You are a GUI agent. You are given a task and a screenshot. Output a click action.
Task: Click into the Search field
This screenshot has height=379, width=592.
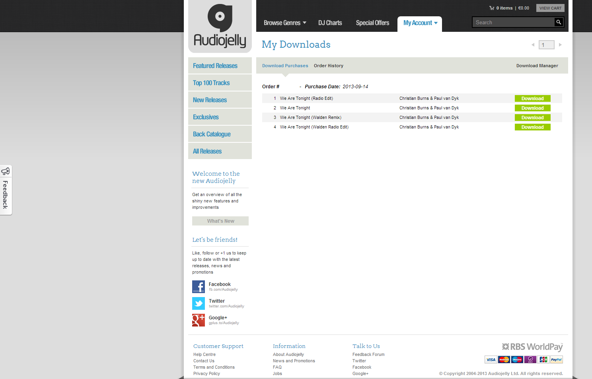tap(513, 22)
